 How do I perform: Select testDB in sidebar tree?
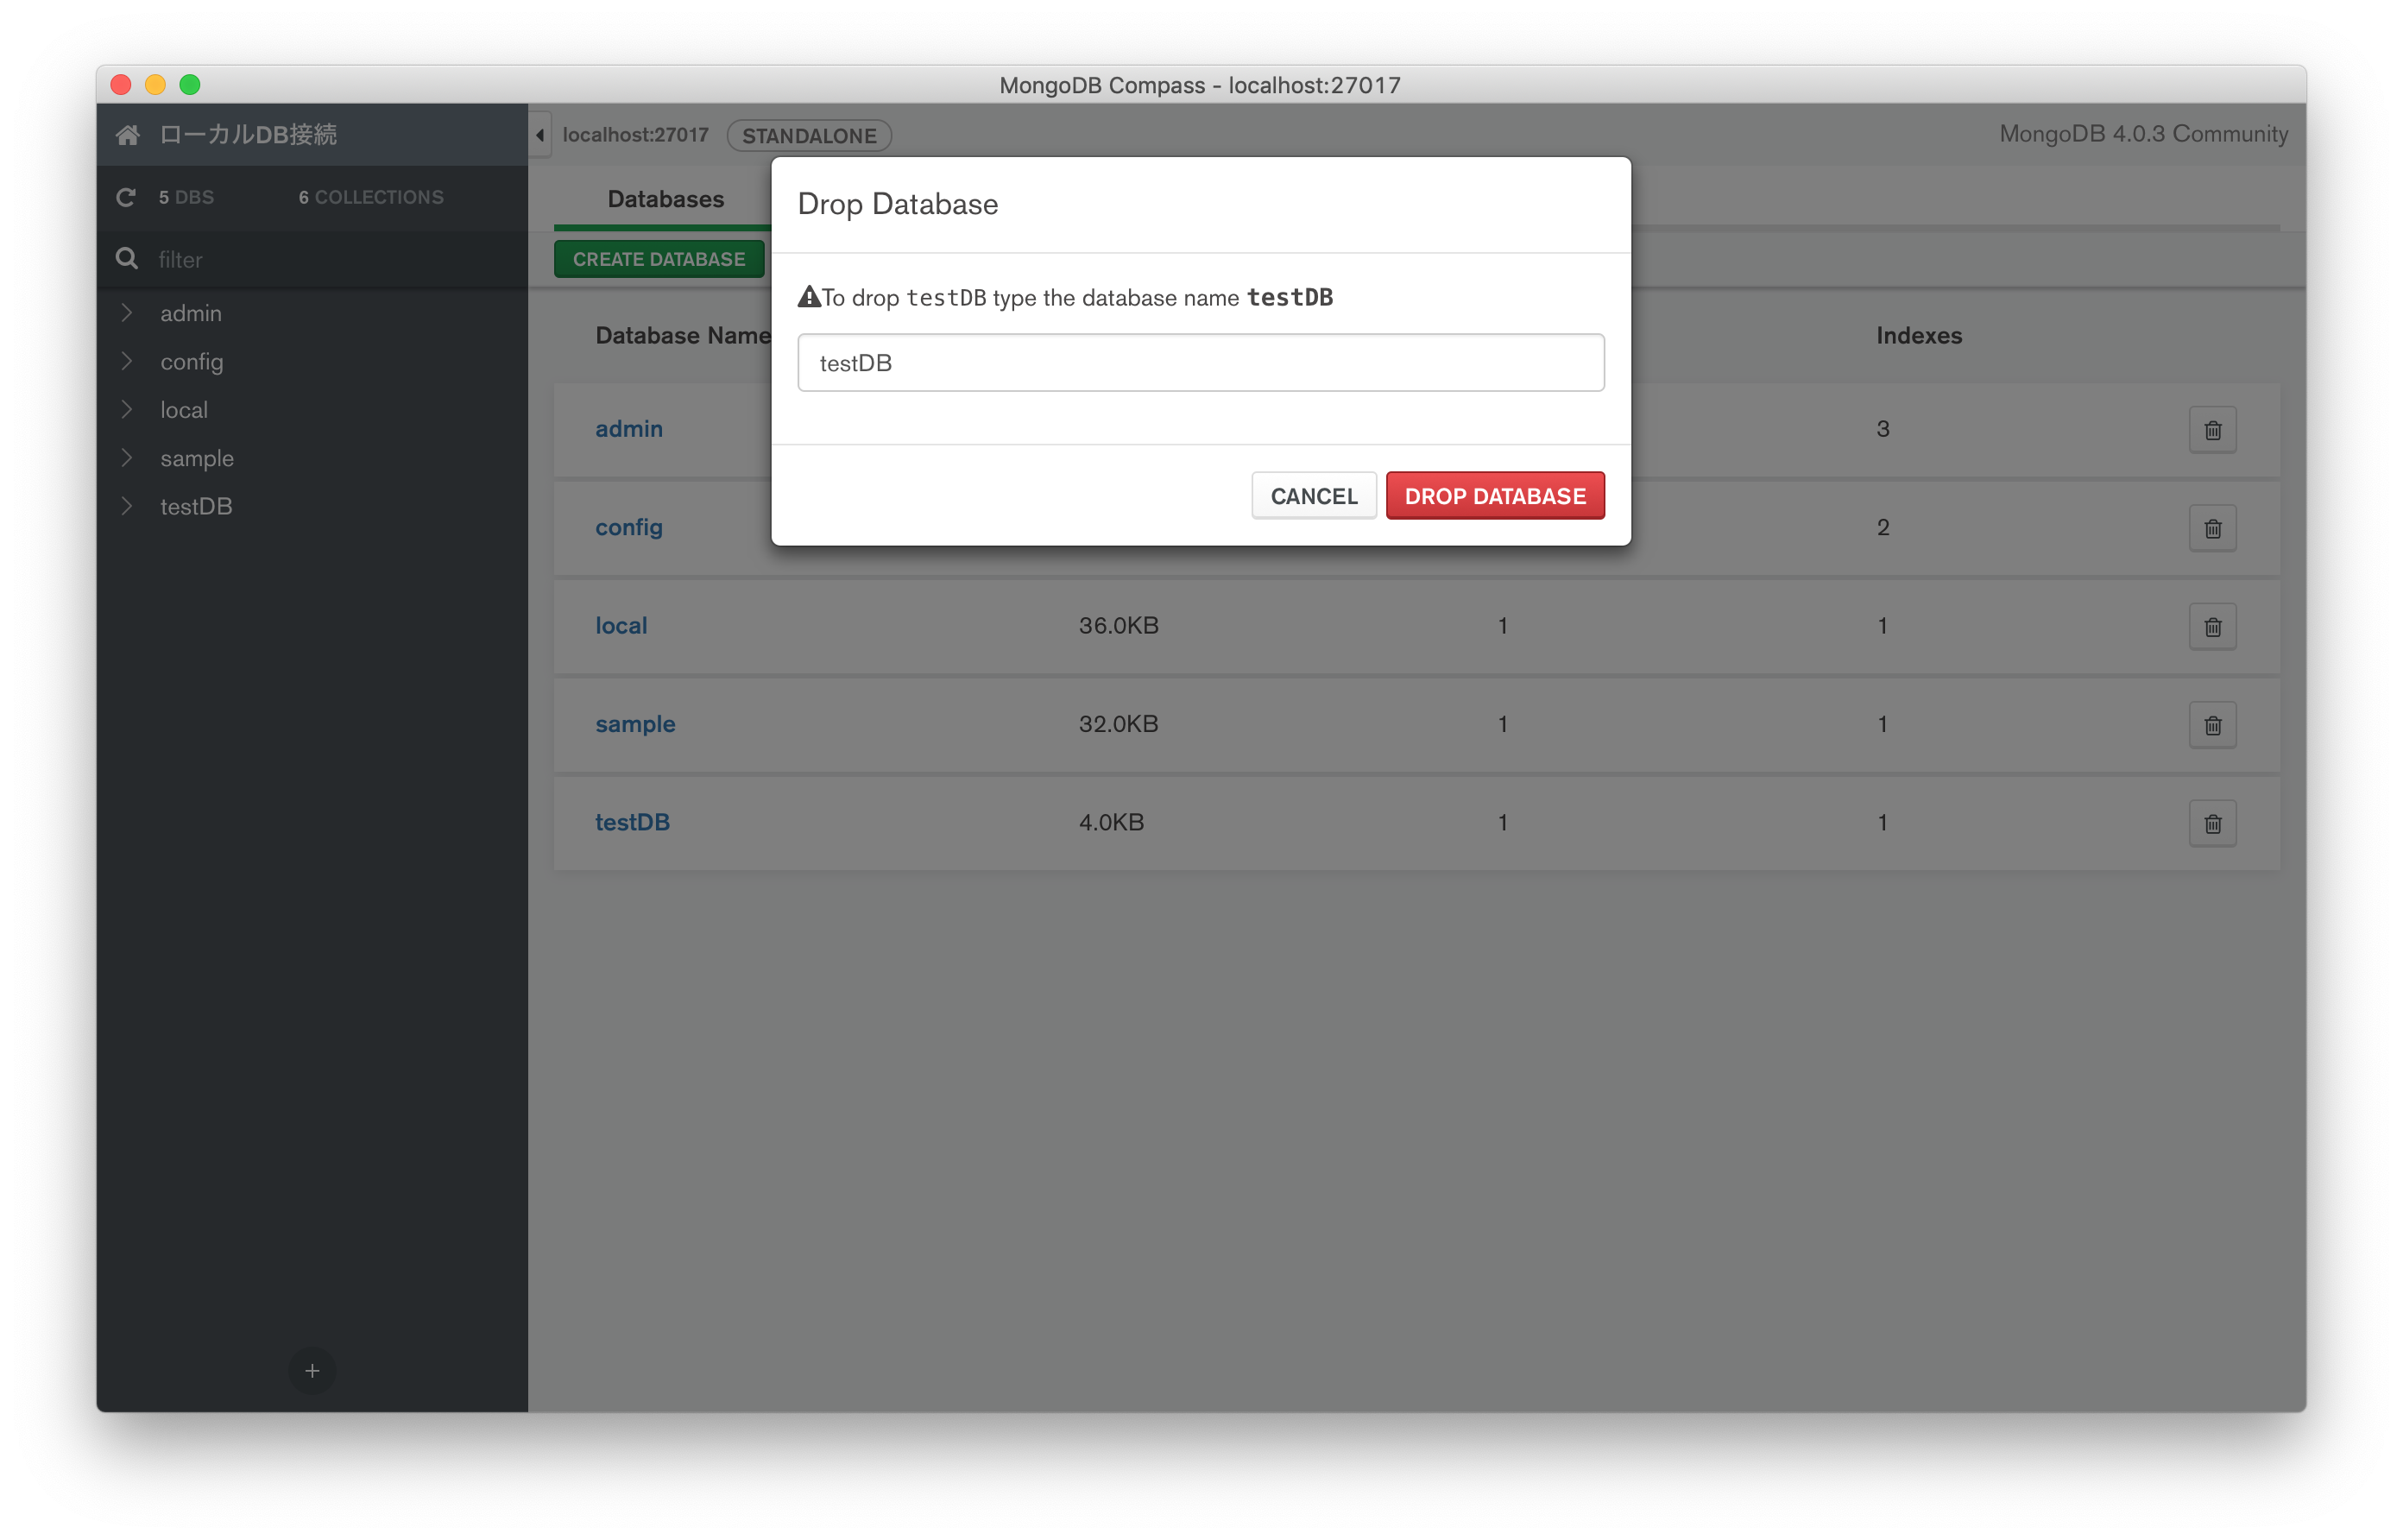click(x=196, y=506)
